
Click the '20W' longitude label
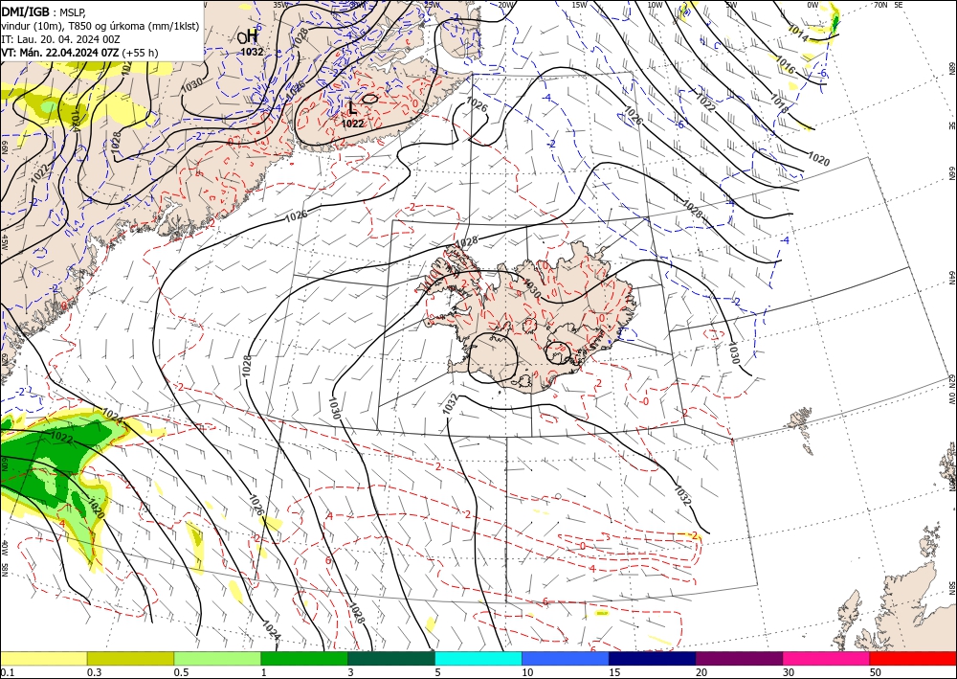(505, 5)
